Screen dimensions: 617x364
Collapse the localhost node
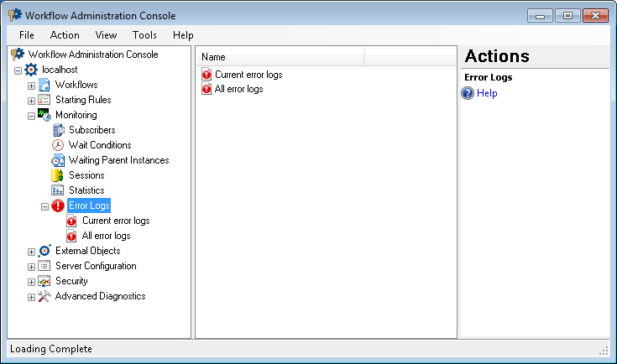click(x=18, y=70)
